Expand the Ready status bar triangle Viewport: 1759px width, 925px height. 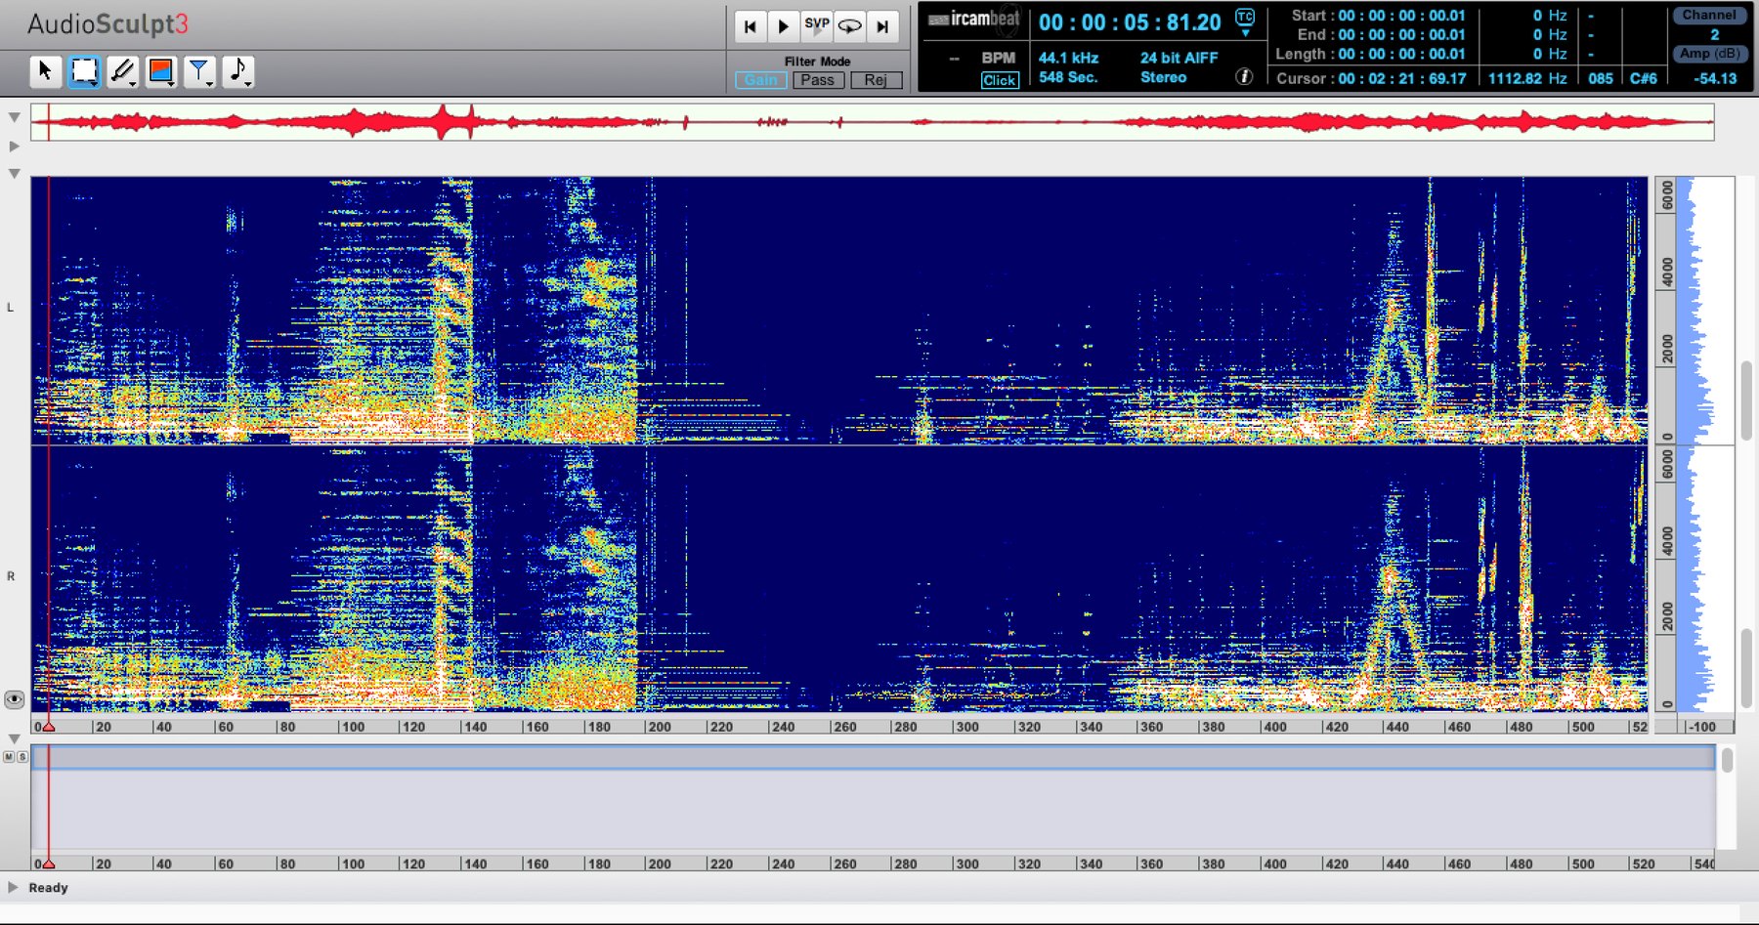click(13, 887)
